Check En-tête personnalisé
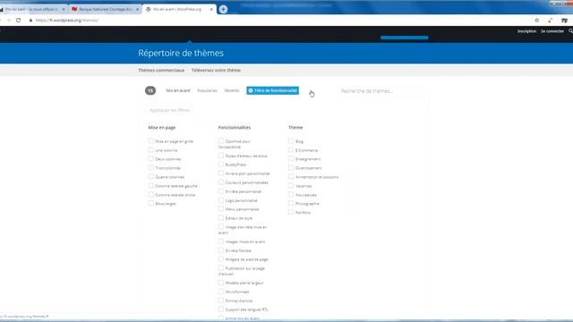This screenshot has width=573, height=322. tap(221, 191)
